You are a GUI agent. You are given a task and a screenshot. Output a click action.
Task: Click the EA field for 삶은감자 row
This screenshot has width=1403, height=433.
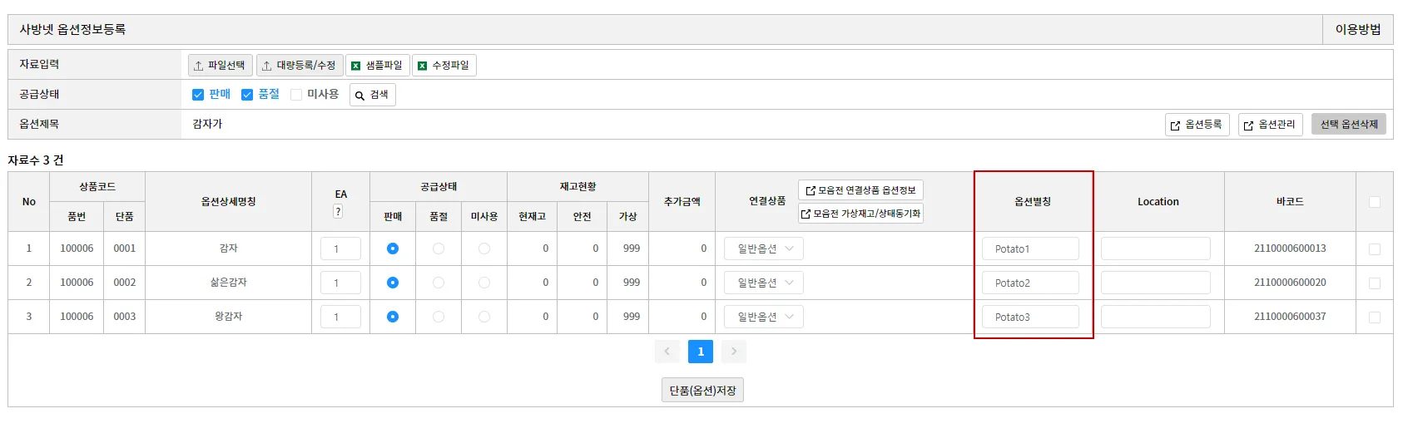340,283
